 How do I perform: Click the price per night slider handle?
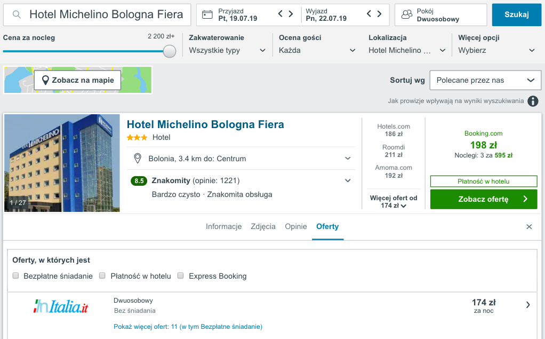tap(170, 51)
